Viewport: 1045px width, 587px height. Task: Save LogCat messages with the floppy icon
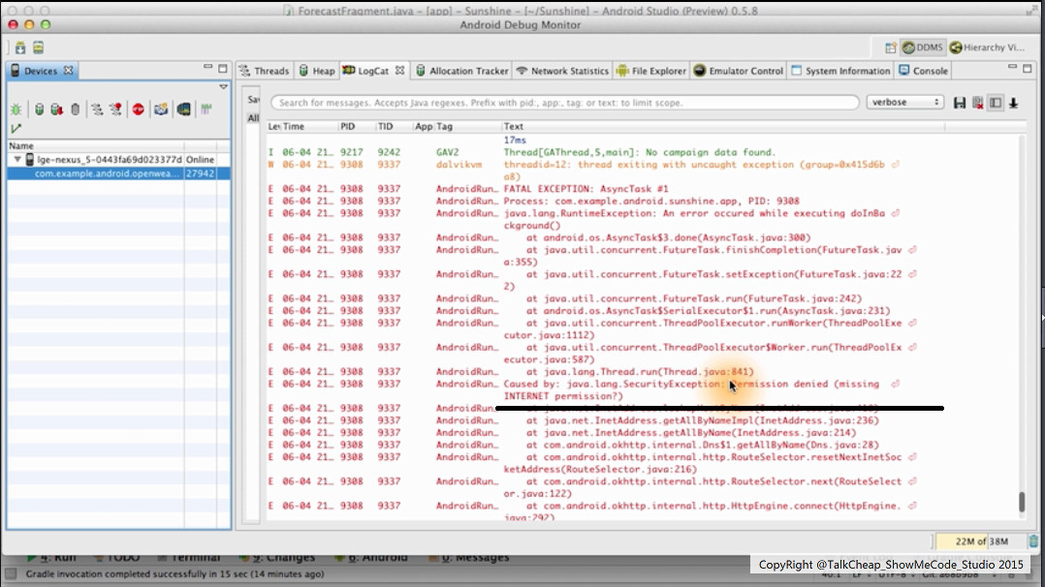click(960, 103)
